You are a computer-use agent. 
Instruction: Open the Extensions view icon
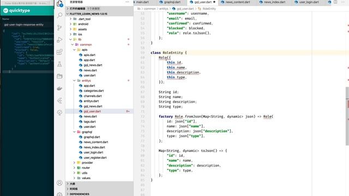(x=59, y=52)
